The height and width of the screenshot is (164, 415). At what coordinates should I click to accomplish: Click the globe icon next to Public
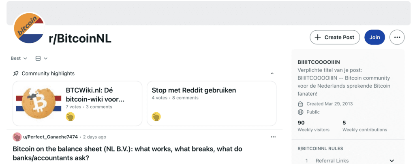pyautogui.click(x=300, y=112)
